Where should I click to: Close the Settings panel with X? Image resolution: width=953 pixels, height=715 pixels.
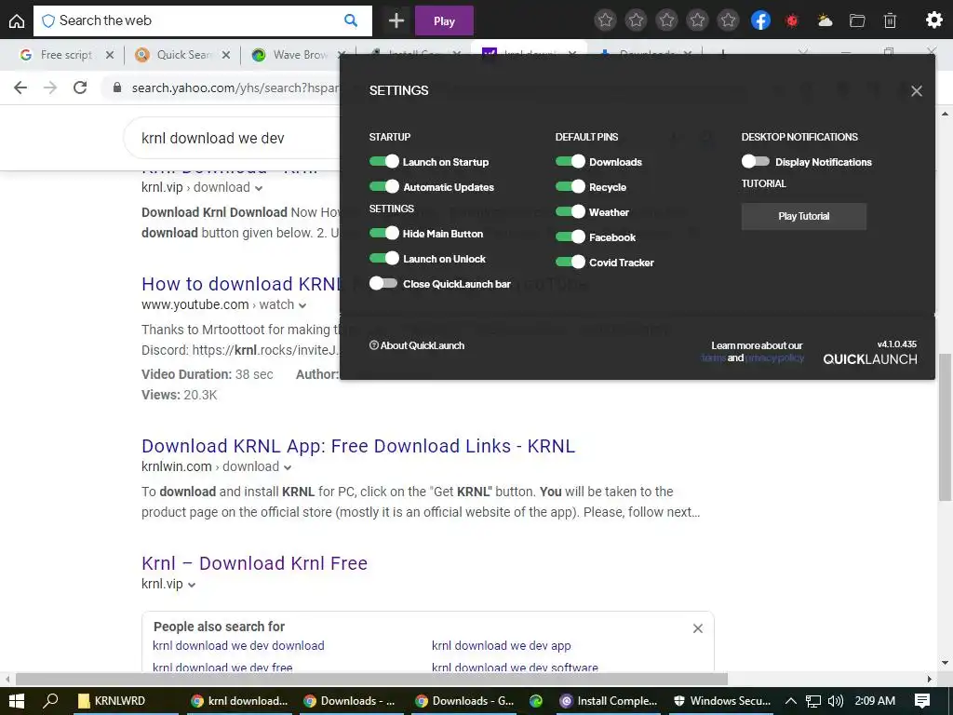coord(917,91)
